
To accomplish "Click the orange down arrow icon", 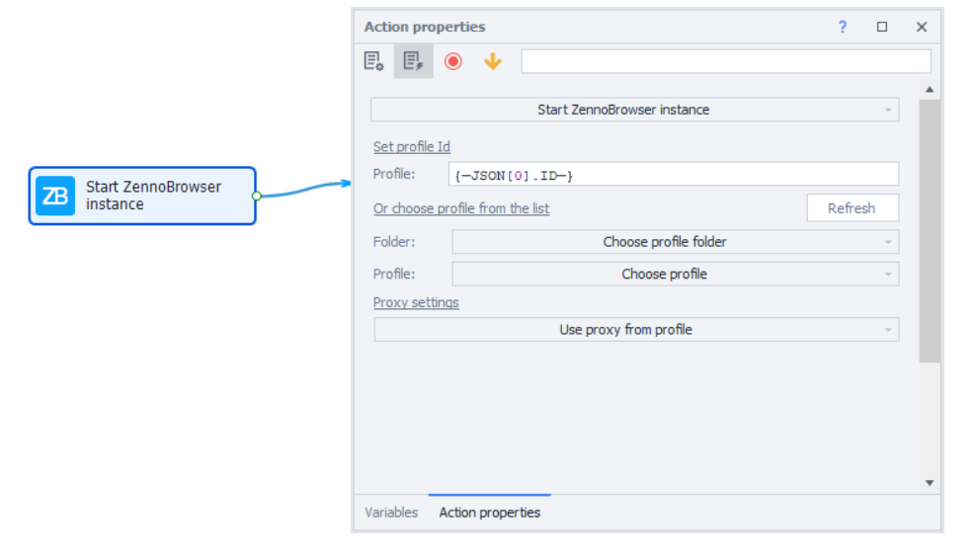I will point(492,61).
